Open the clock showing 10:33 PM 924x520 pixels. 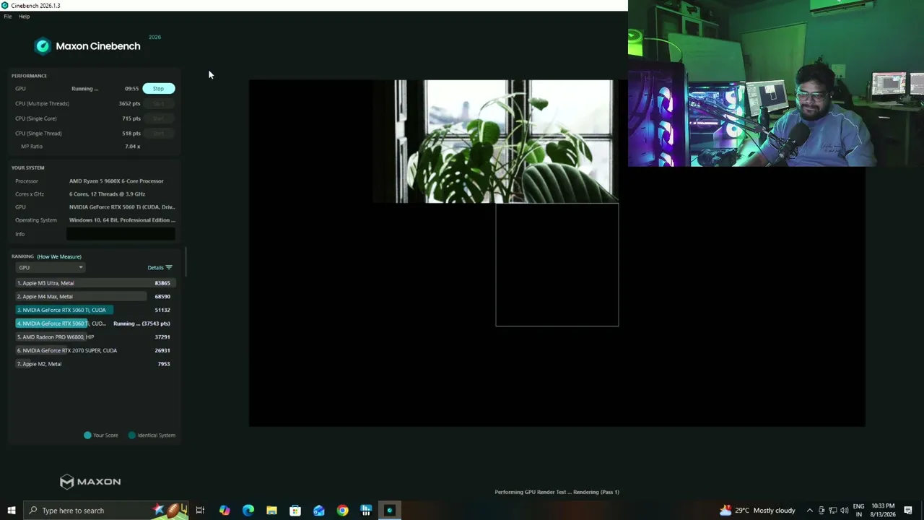[884, 511]
